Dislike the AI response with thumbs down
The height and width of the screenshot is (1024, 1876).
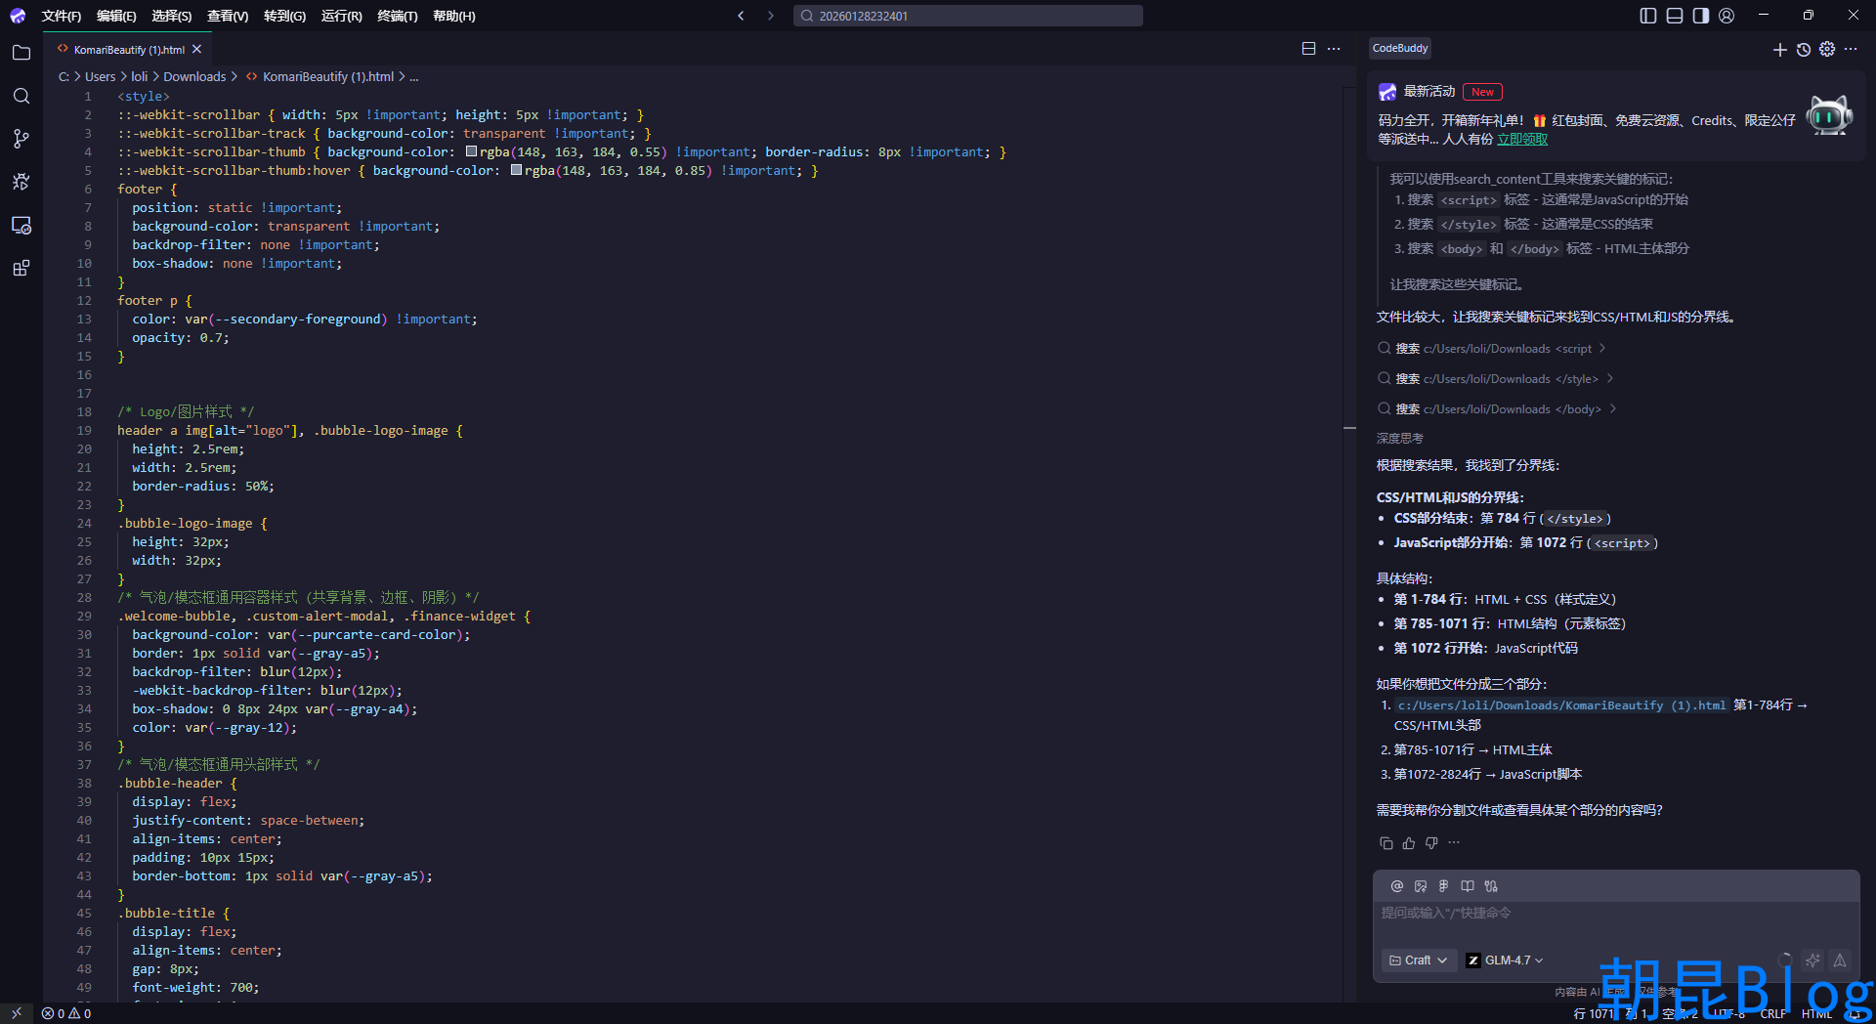[x=1431, y=842]
